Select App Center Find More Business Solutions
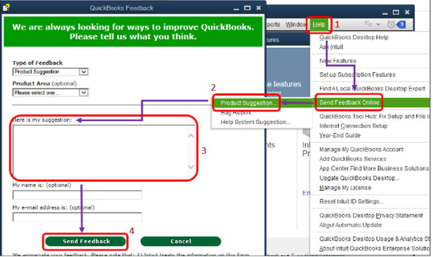Viewport: 433px width, 257px height. coord(374,168)
